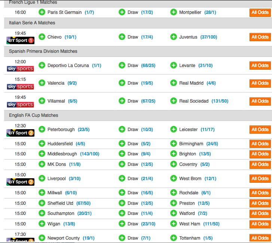Add MK Dons via plus icon
272x243 pixels.
click(x=42, y=164)
